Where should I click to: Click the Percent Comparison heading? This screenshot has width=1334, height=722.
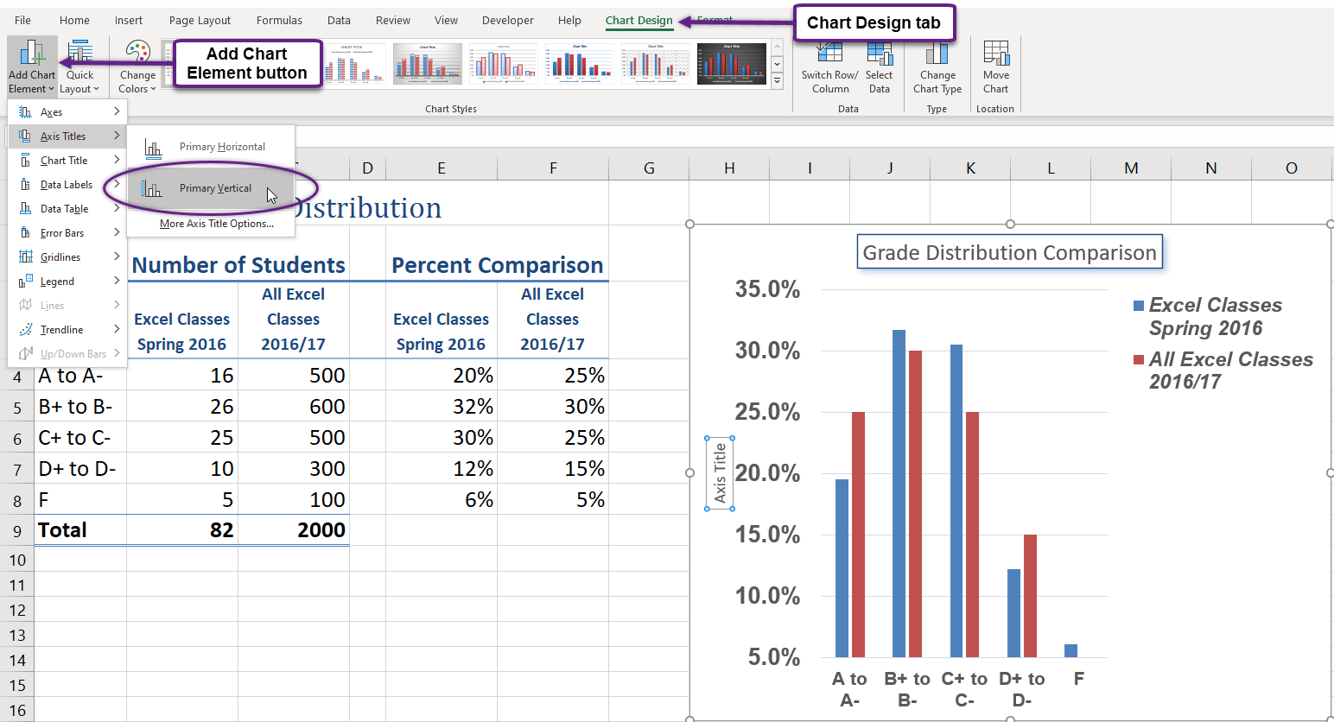498,265
